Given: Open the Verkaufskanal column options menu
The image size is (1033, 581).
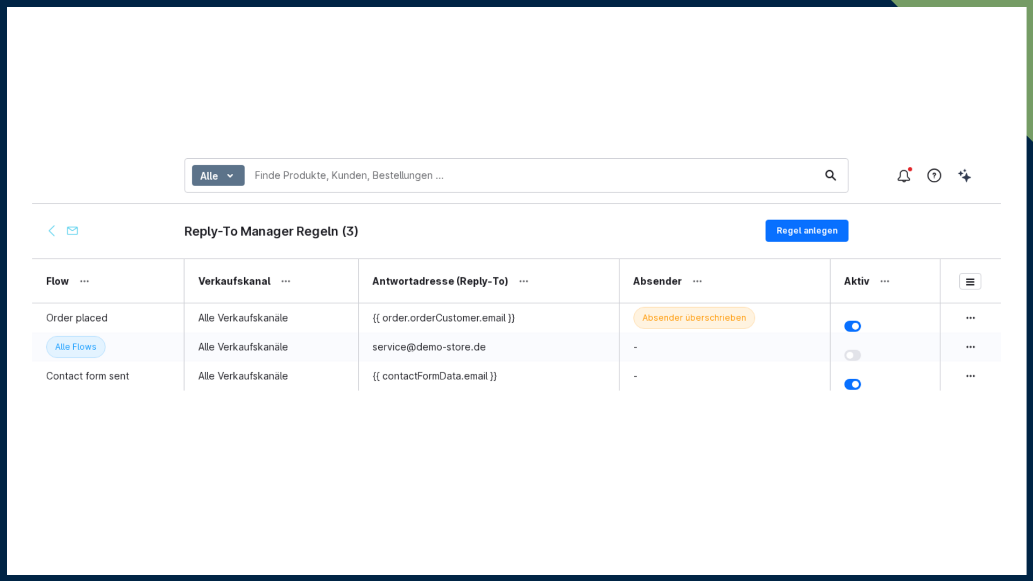Looking at the screenshot, I should [286, 281].
